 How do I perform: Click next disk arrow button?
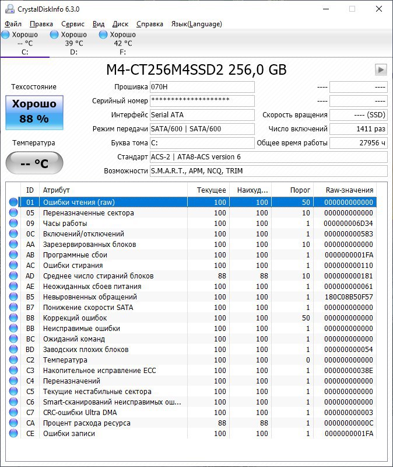point(381,70)
